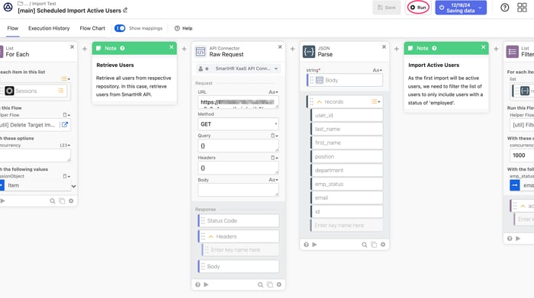Open the flow status Saving data dropdown
The image size is (534, 298).
point(461,8)
